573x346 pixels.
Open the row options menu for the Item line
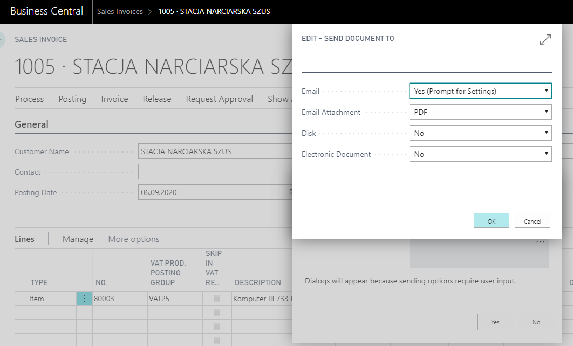[x=84, y=299]
